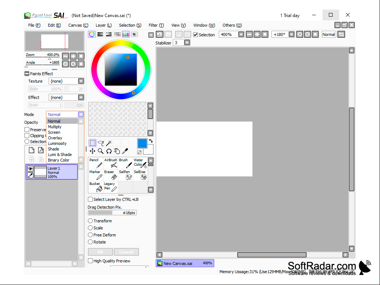This screenshot has width=380, height=285.
Task: Open the Others menu
Action: (x=232, y=25)
